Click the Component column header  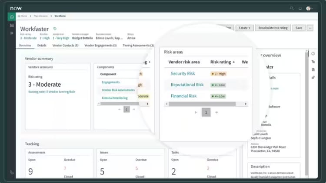[x=108, y=74]
